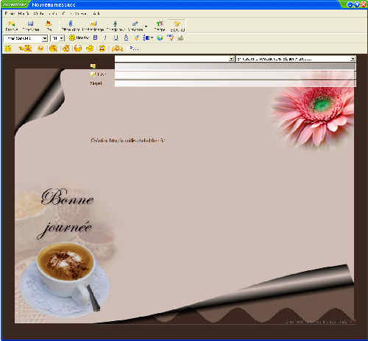The width and height of the screenshot is (368, 341).
Task: Click the microphone voice recording icon
Action: click(x=115, y=26)
